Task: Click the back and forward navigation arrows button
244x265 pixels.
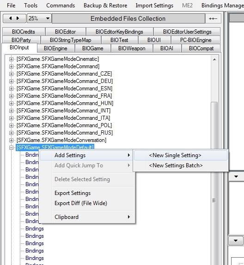Action: click(14, 18)
